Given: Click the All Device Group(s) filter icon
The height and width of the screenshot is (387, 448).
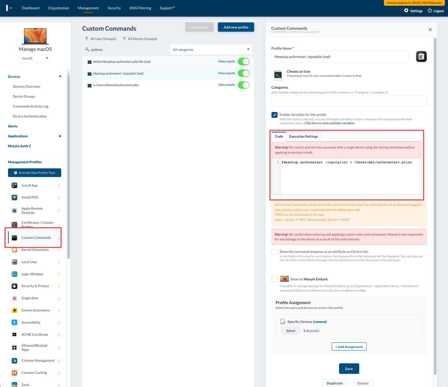Looking at the screenshot, I should pyautogui.click(x=124, y=39).
